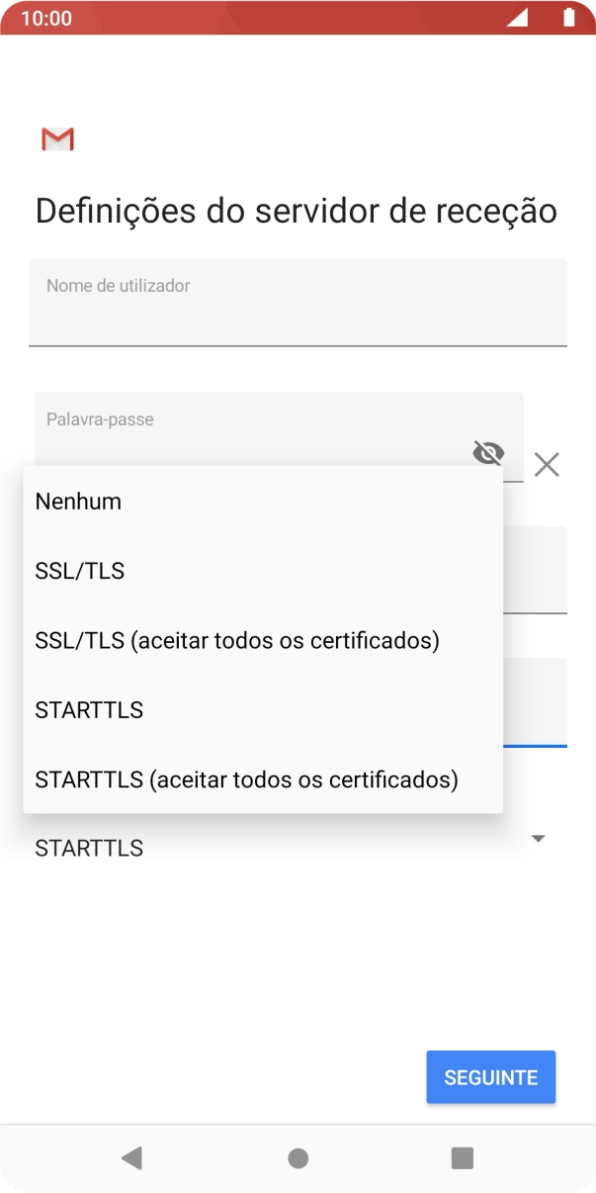Choose STARTTLS from the list
The height and width of the screenshot is (1193, 596).
tap(89, 709)
